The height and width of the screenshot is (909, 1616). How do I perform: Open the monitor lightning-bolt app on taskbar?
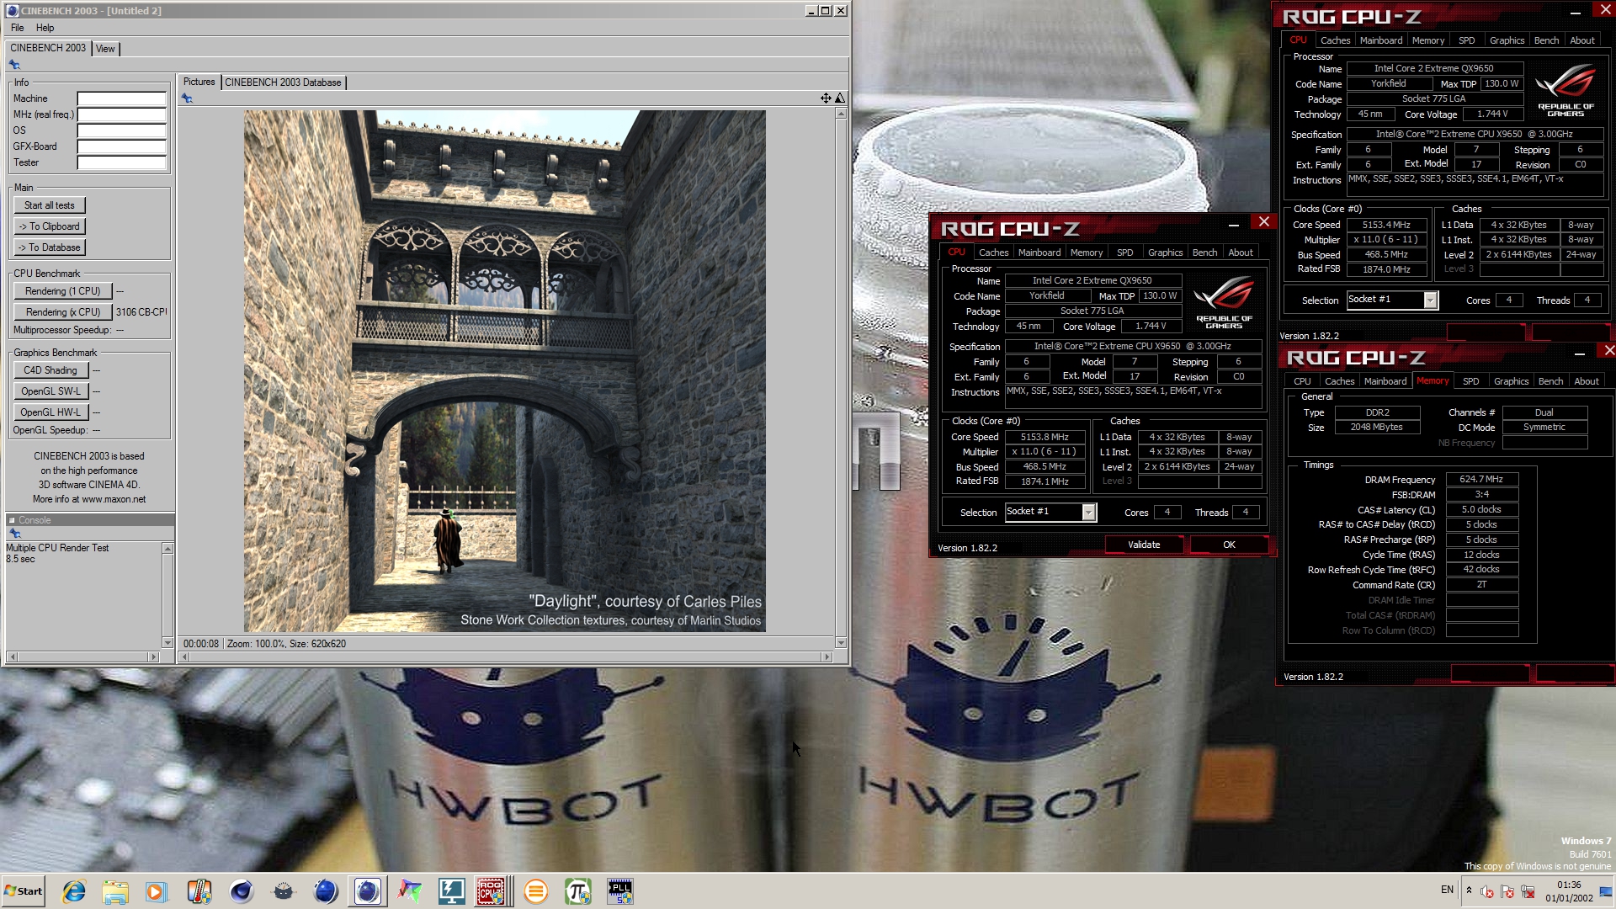click(452, 891)
